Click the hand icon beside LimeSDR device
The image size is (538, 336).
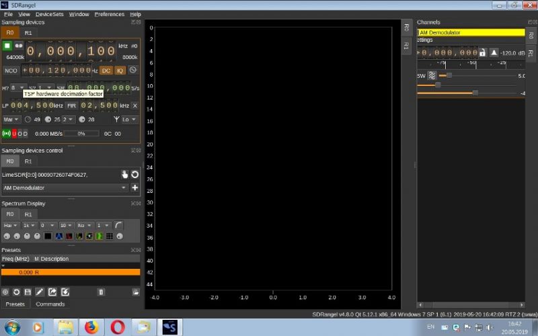[124, 174]
